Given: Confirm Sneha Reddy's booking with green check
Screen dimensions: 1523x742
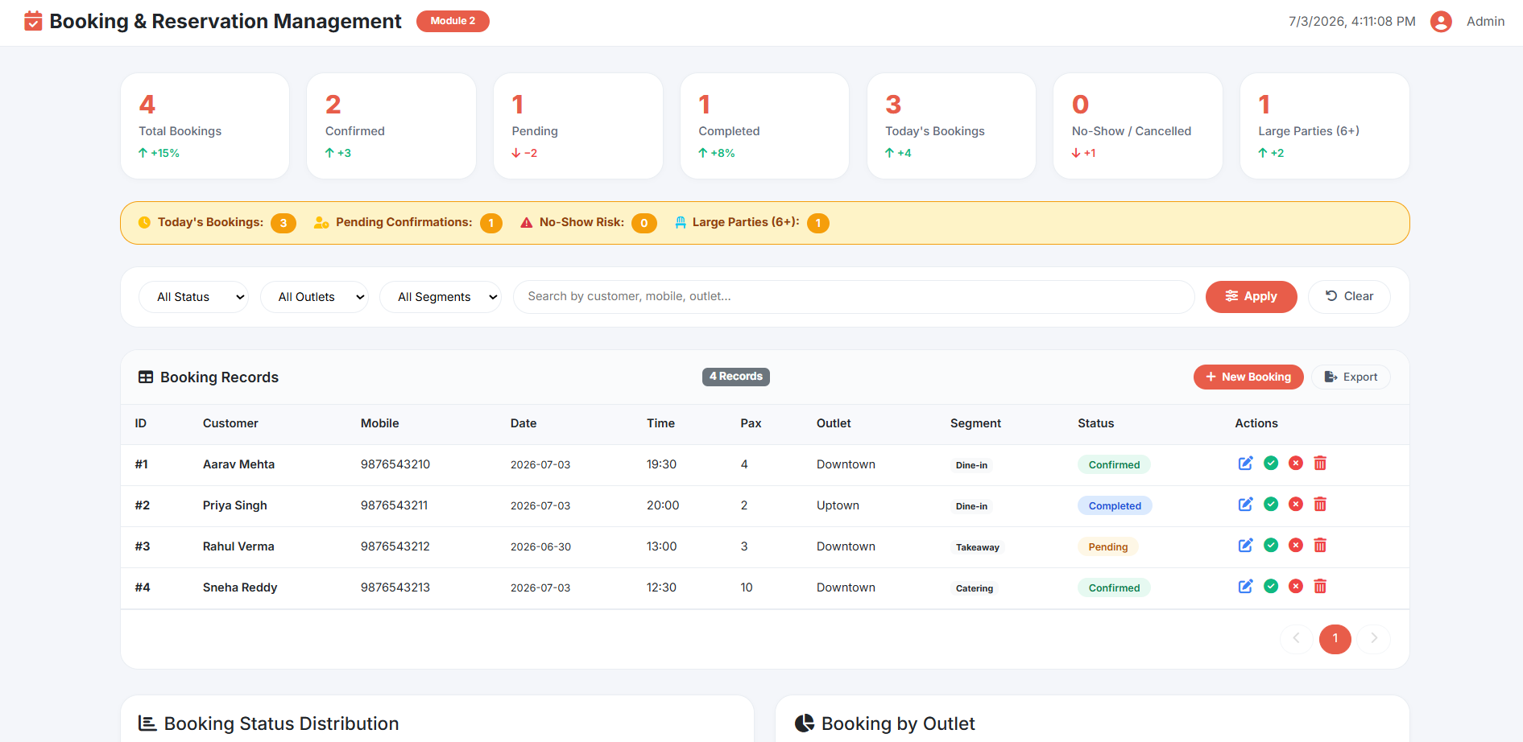Looking at the screenshot, I should pos(1271,587).
